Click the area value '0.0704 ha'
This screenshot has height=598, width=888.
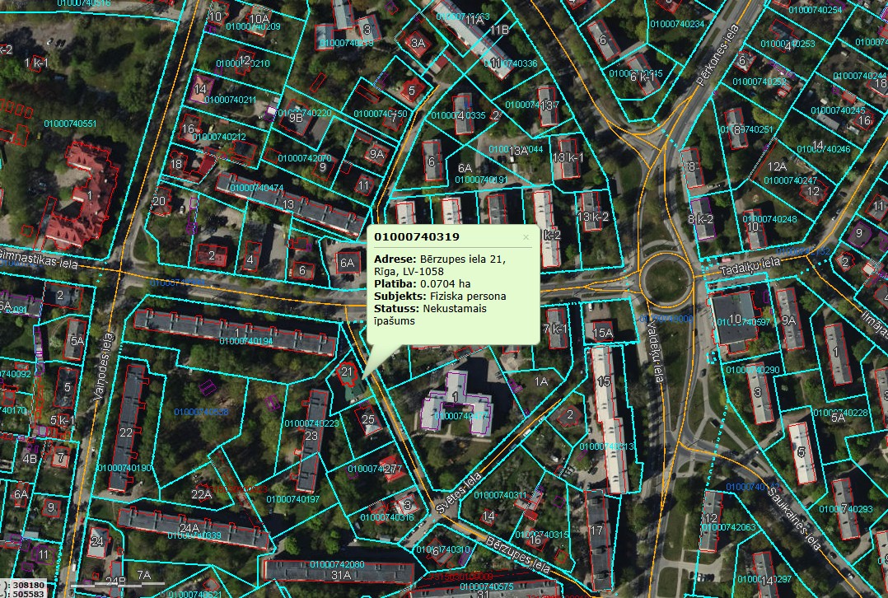(x=445, y=283)
